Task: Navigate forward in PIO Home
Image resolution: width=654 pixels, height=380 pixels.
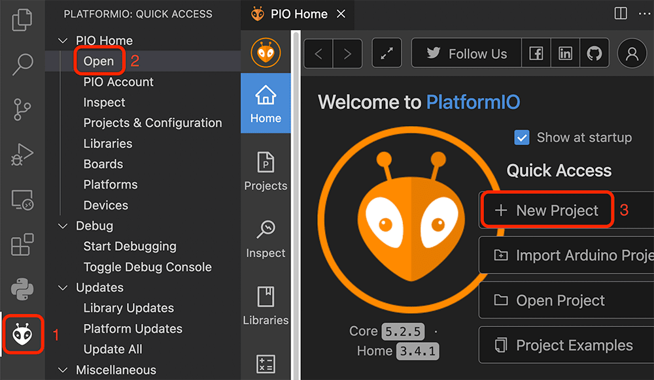Action: pyautogui.click(x=347, y=54)
